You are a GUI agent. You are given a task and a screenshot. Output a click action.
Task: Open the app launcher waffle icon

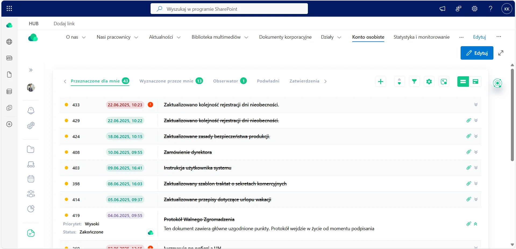point(9,9)
